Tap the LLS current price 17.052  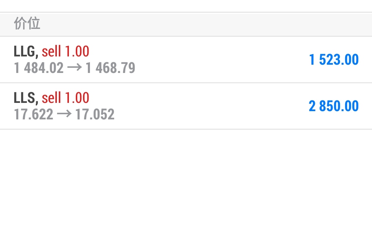tap(95, 114)
